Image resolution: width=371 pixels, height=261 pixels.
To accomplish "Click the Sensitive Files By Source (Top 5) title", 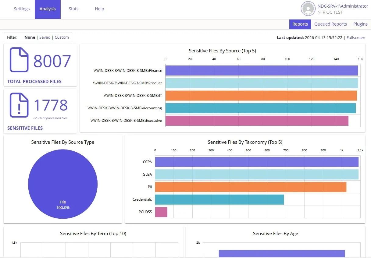I will tap(223, 51).
